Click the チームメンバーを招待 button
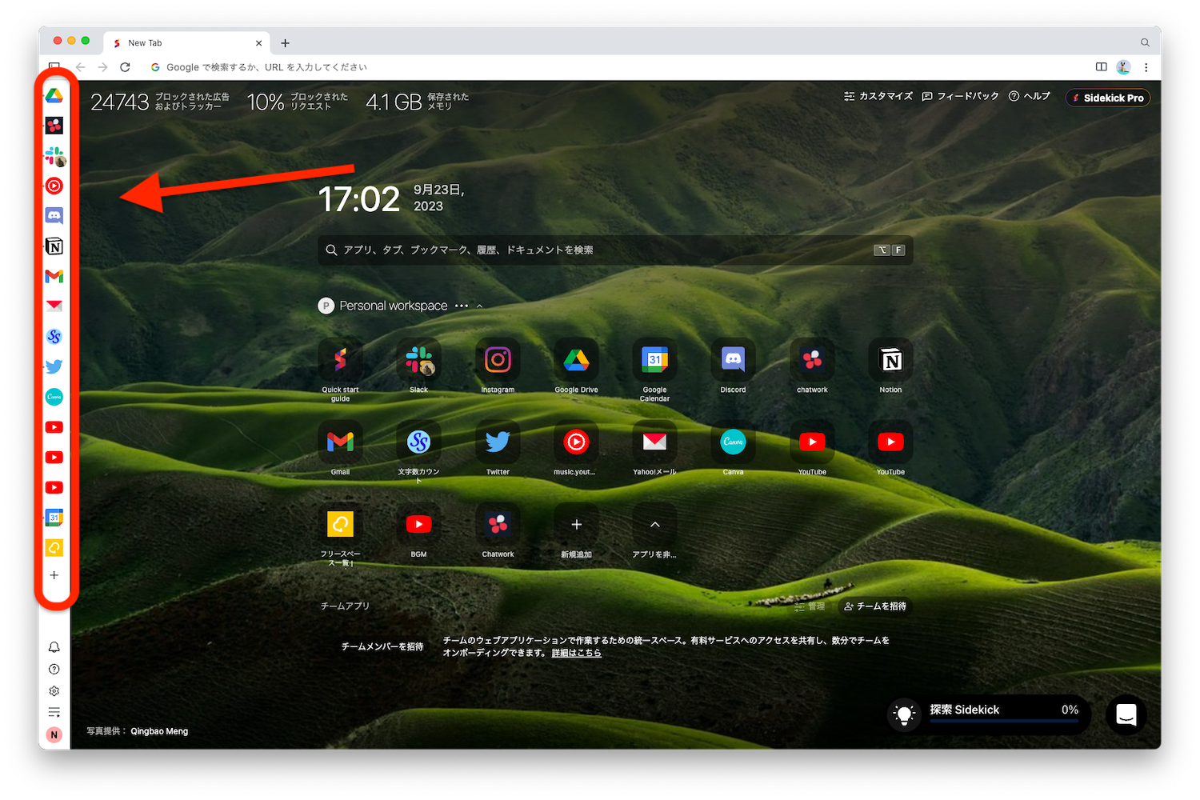 tap(382, 646)
